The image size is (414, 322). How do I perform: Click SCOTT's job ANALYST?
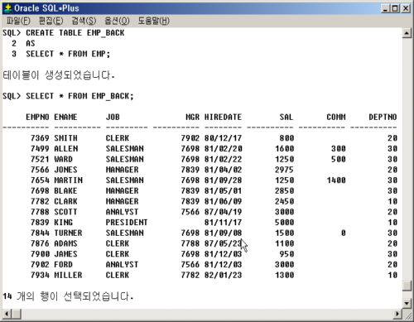point(122,212)
